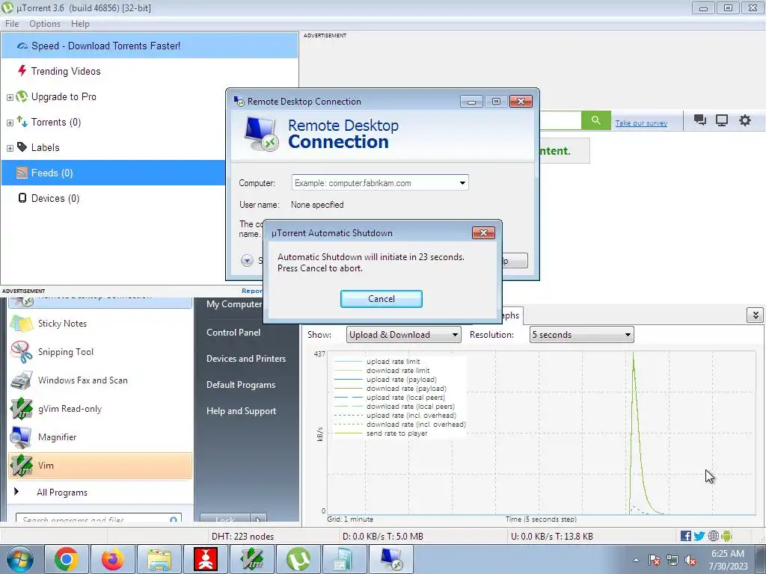Open Devices and Printers

click(x=245, y=359)
